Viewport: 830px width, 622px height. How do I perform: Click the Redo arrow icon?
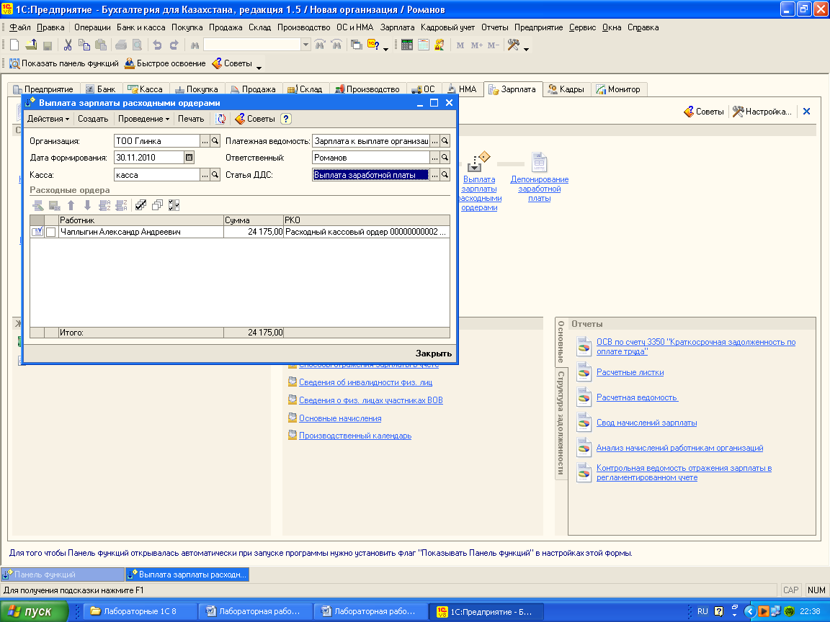coord(174,45)
